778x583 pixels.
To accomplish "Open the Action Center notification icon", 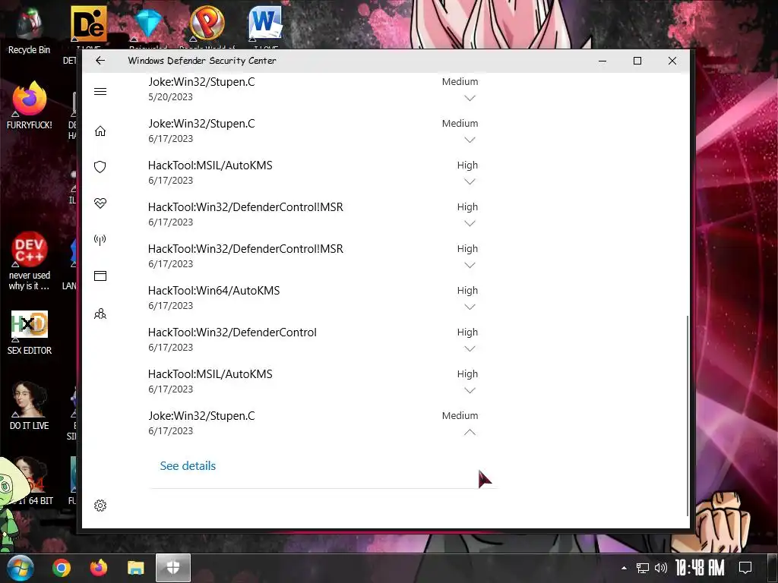I will pyautogui.click(x=745, y=568).
